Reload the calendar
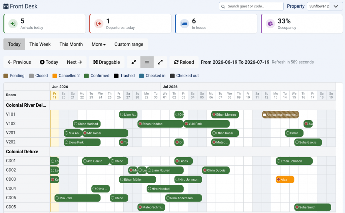345x213 pixels. click(x=184, y=62)
